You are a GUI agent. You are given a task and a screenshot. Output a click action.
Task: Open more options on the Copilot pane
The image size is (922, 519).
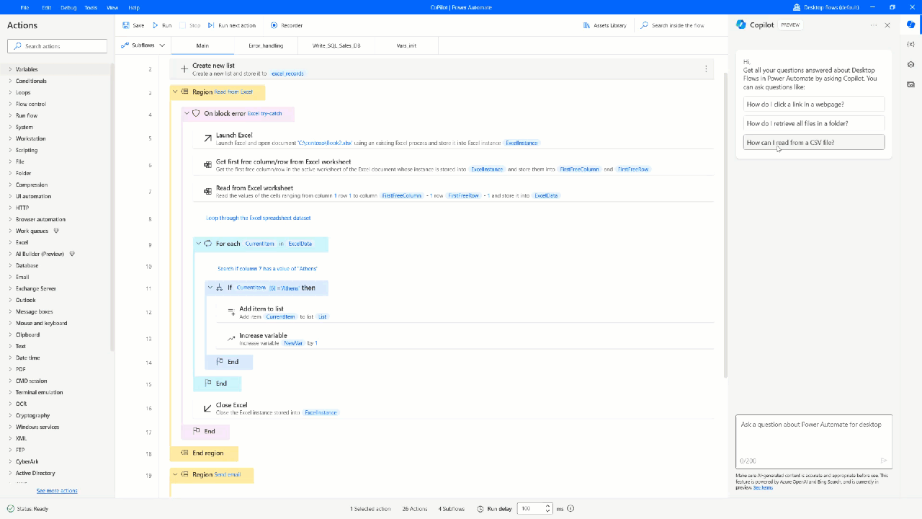coord(872,25)
